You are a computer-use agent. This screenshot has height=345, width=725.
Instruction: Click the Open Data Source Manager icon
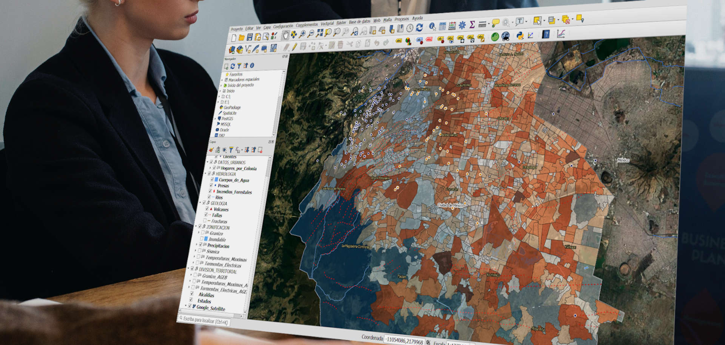click(232, 49)
